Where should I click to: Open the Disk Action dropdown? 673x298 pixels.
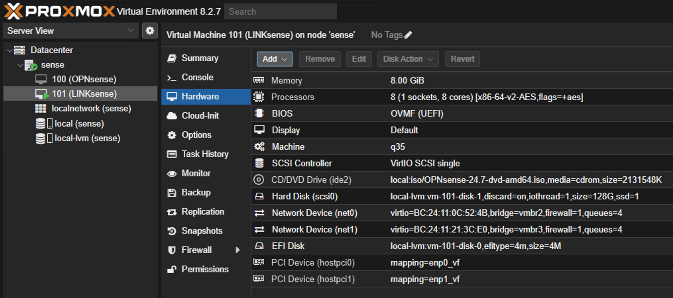[x=408, y=59]
